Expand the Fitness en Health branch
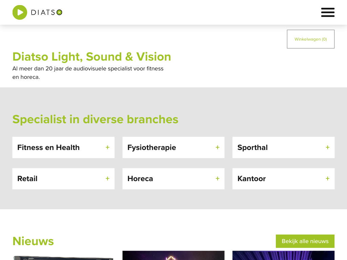 pos(48,148)
